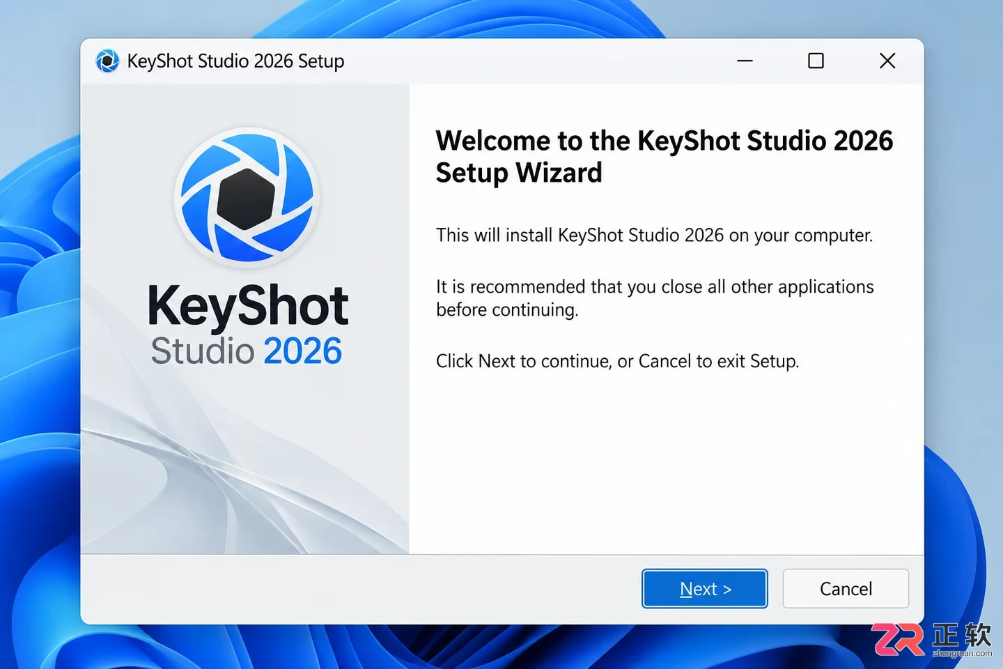Click the 'KeyShot Studio 2026 Setup' title text
The image size is (1003, 669).
(x=235, y=61)
